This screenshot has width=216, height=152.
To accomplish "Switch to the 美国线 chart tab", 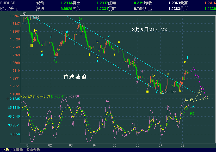I will pyautogui.click(x=18, y=150).
